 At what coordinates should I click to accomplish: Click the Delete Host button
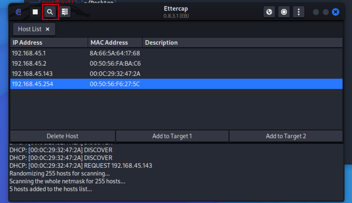pos(63,136)
